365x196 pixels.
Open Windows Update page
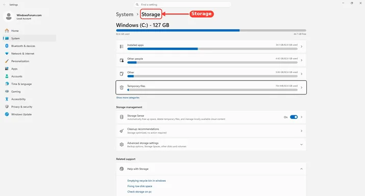point(30,114)
